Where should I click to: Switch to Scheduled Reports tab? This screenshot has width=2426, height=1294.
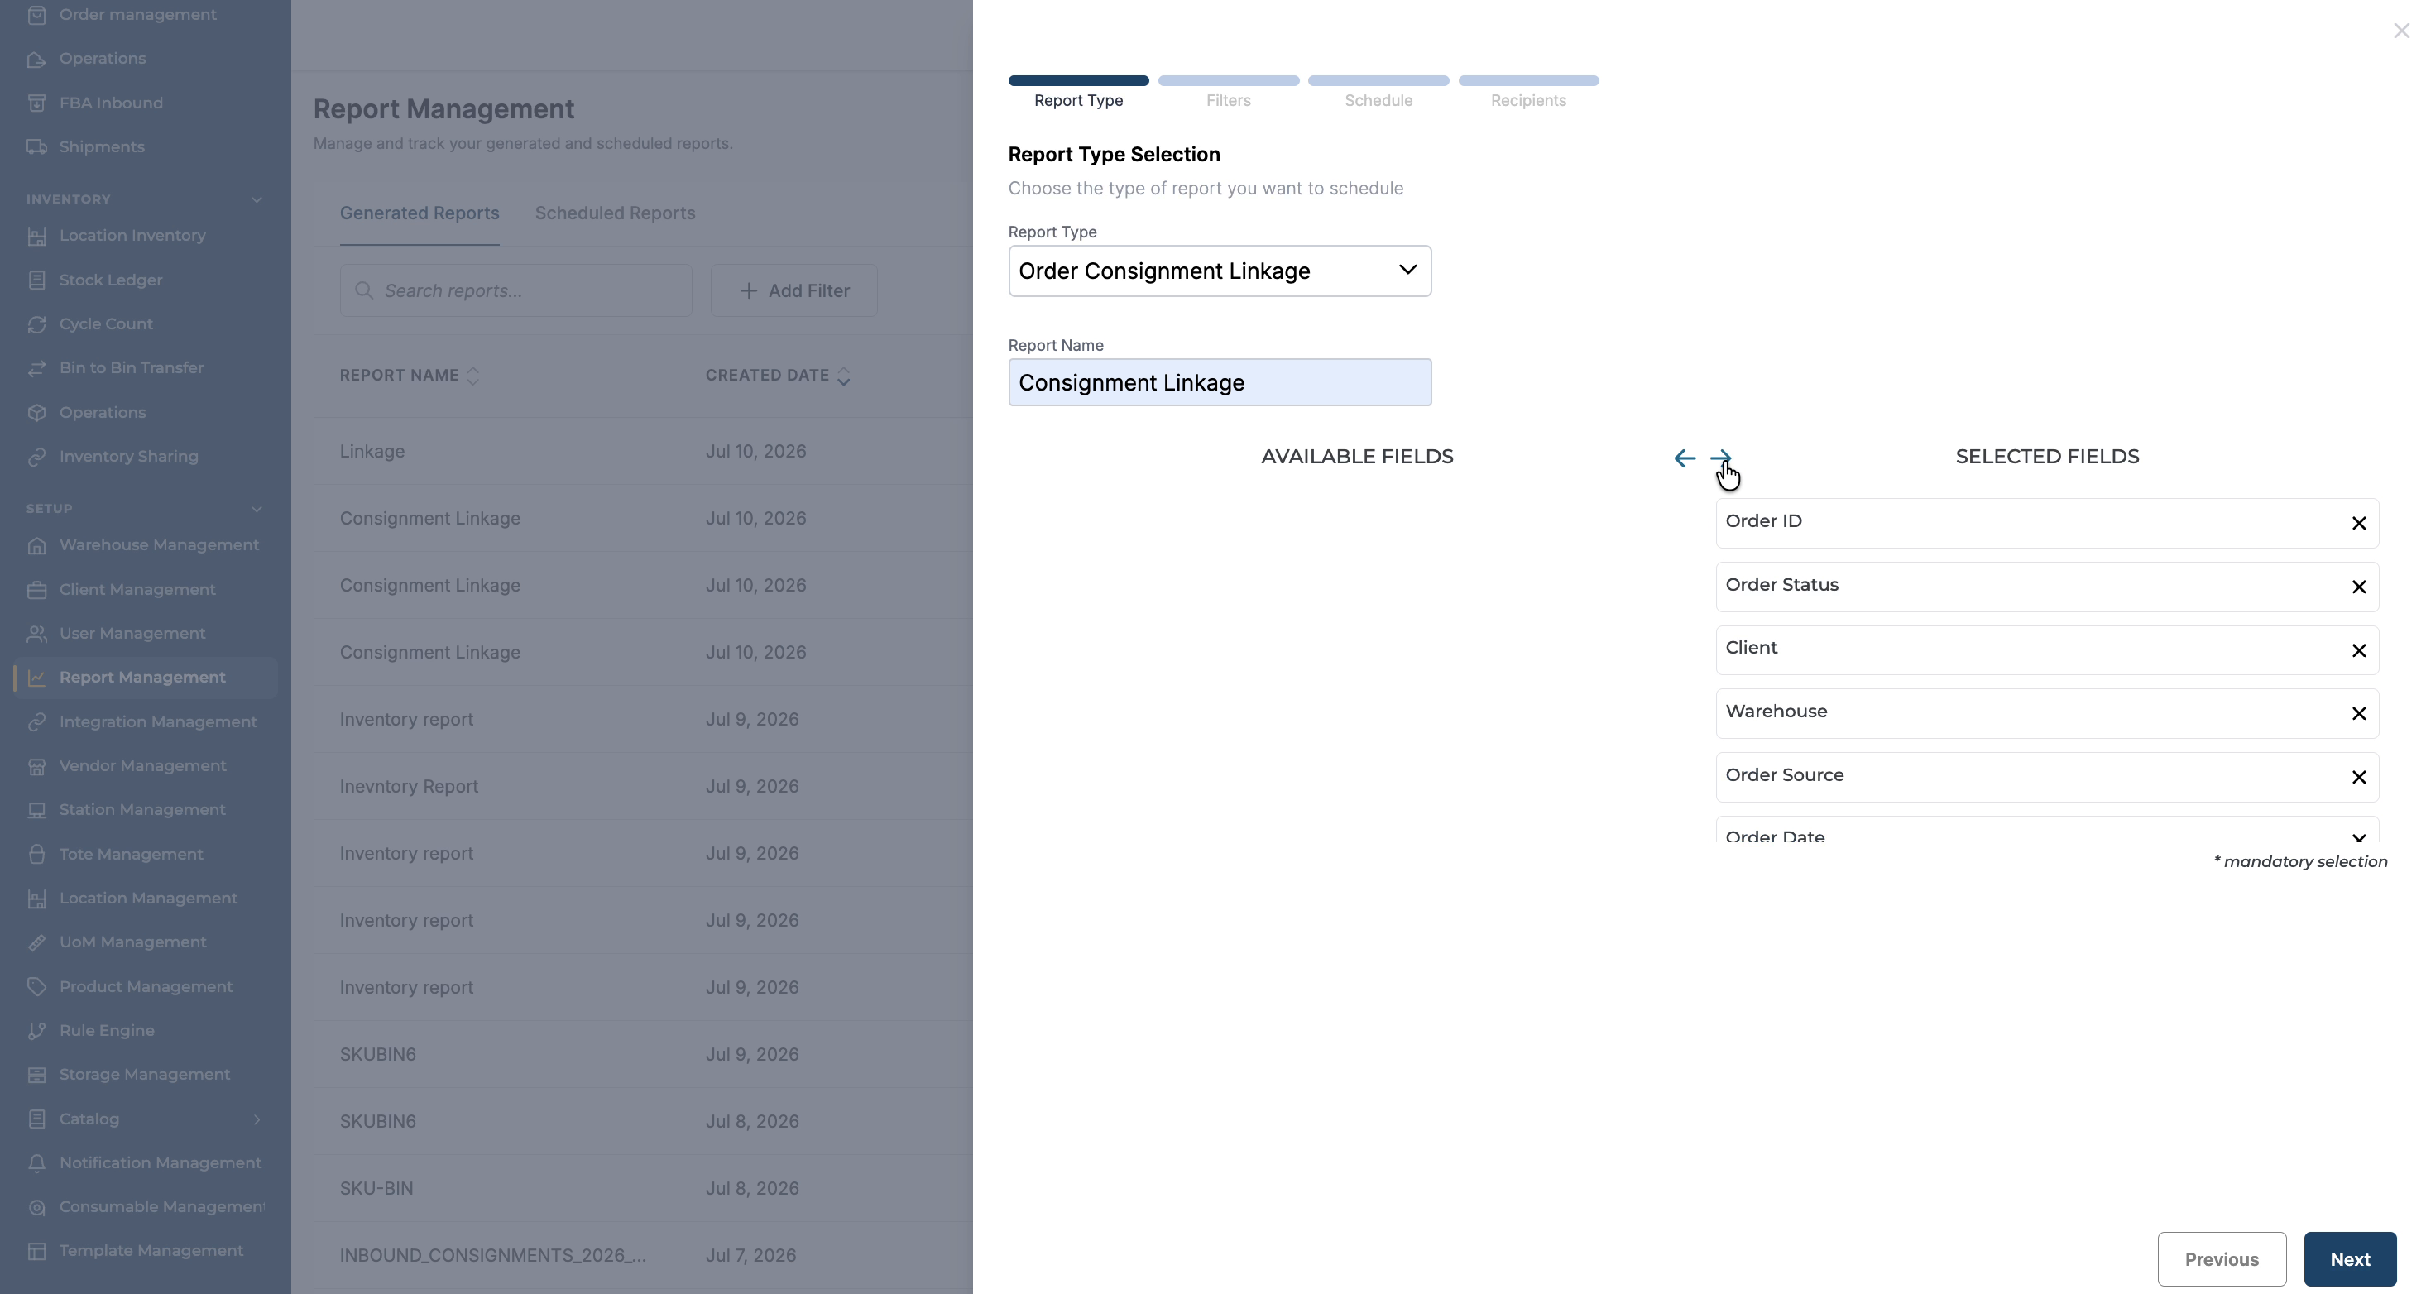615,213
